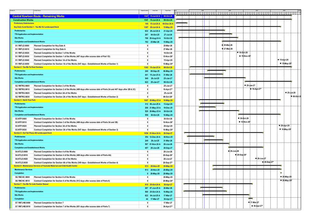Click the 20-Jun-27 milestone diamond
This screenshot has width=311, height=220.
click(x=256, y=159)
